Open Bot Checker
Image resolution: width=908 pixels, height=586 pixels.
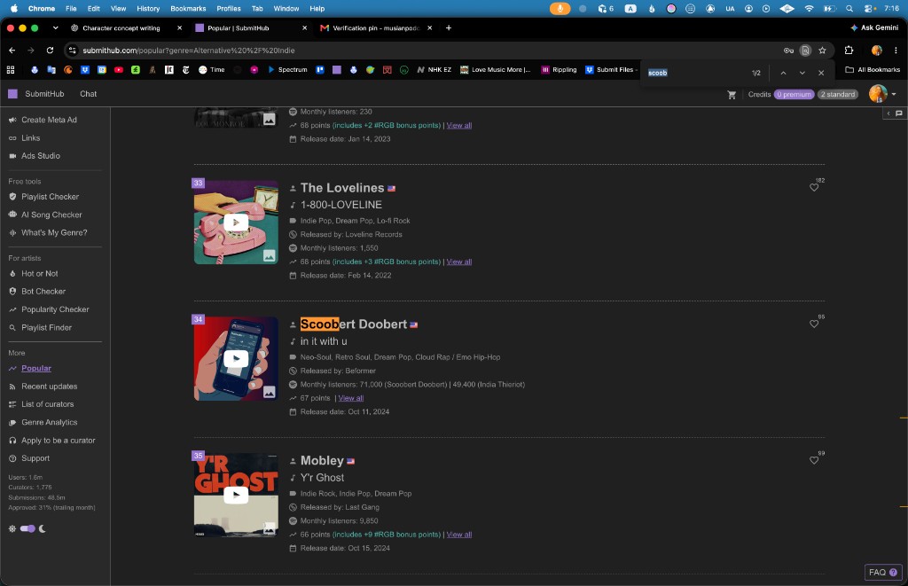(43, 292)
